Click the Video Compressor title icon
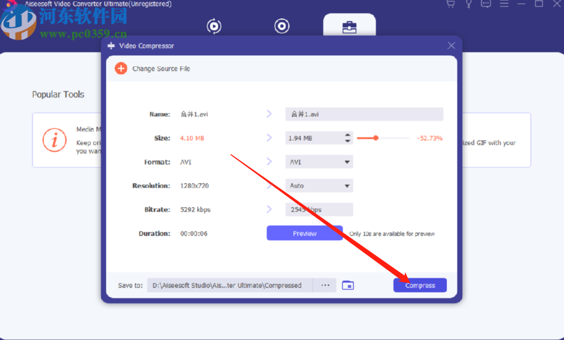 pos(111,45)
